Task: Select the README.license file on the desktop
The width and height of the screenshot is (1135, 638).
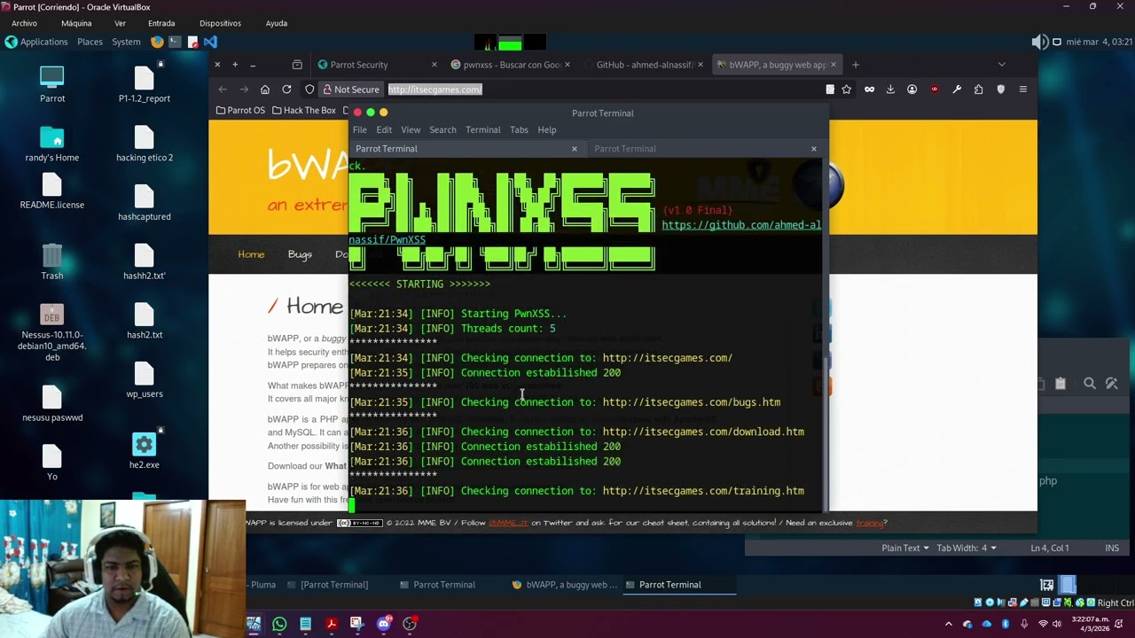Action: tap(52, 191)
